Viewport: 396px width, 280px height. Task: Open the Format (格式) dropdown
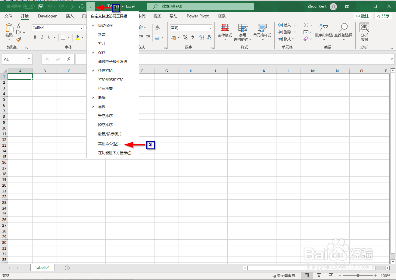tap(286, 39)
